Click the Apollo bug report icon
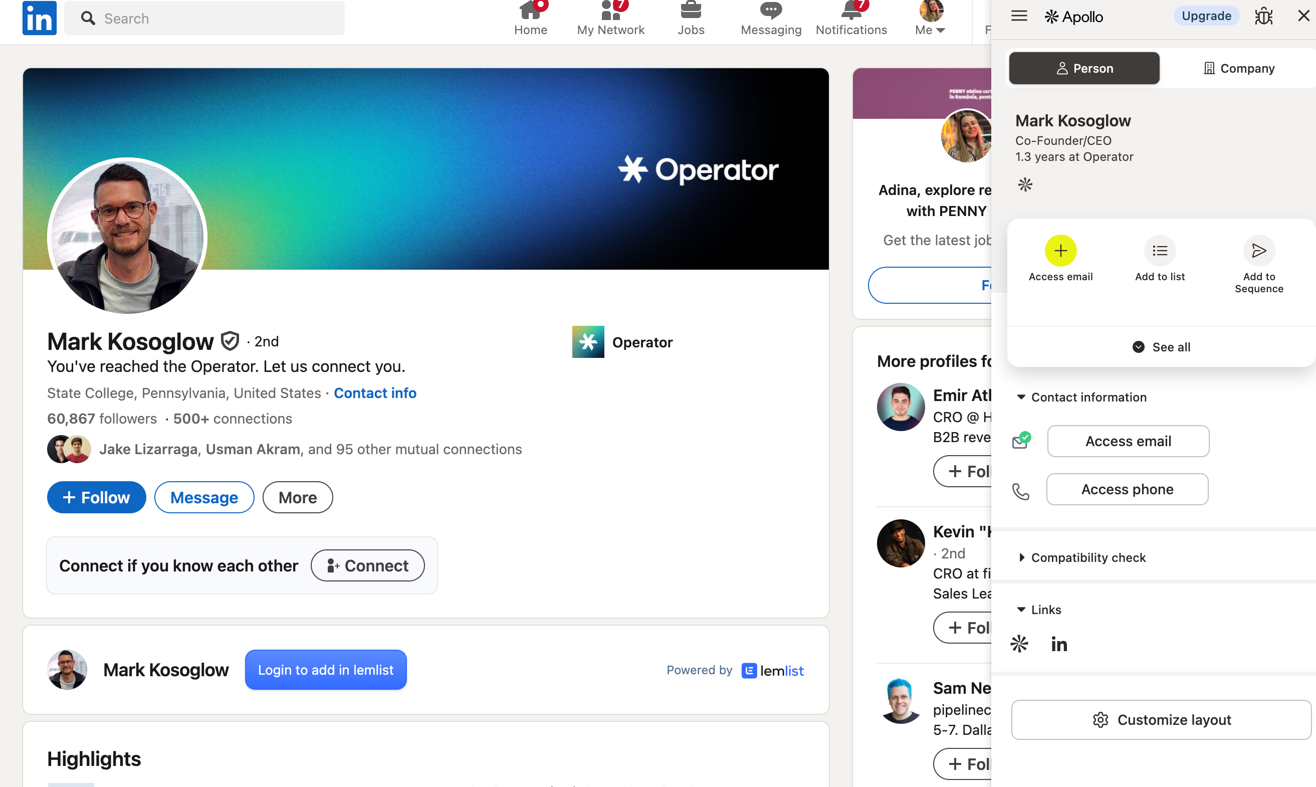This screenshot has width=1316, height=787. pyautogui.click(x=1263, y=16)
